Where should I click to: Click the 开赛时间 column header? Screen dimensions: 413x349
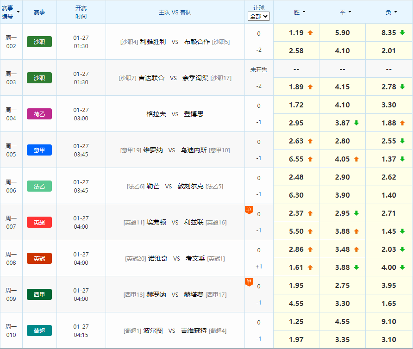(81, 12)
